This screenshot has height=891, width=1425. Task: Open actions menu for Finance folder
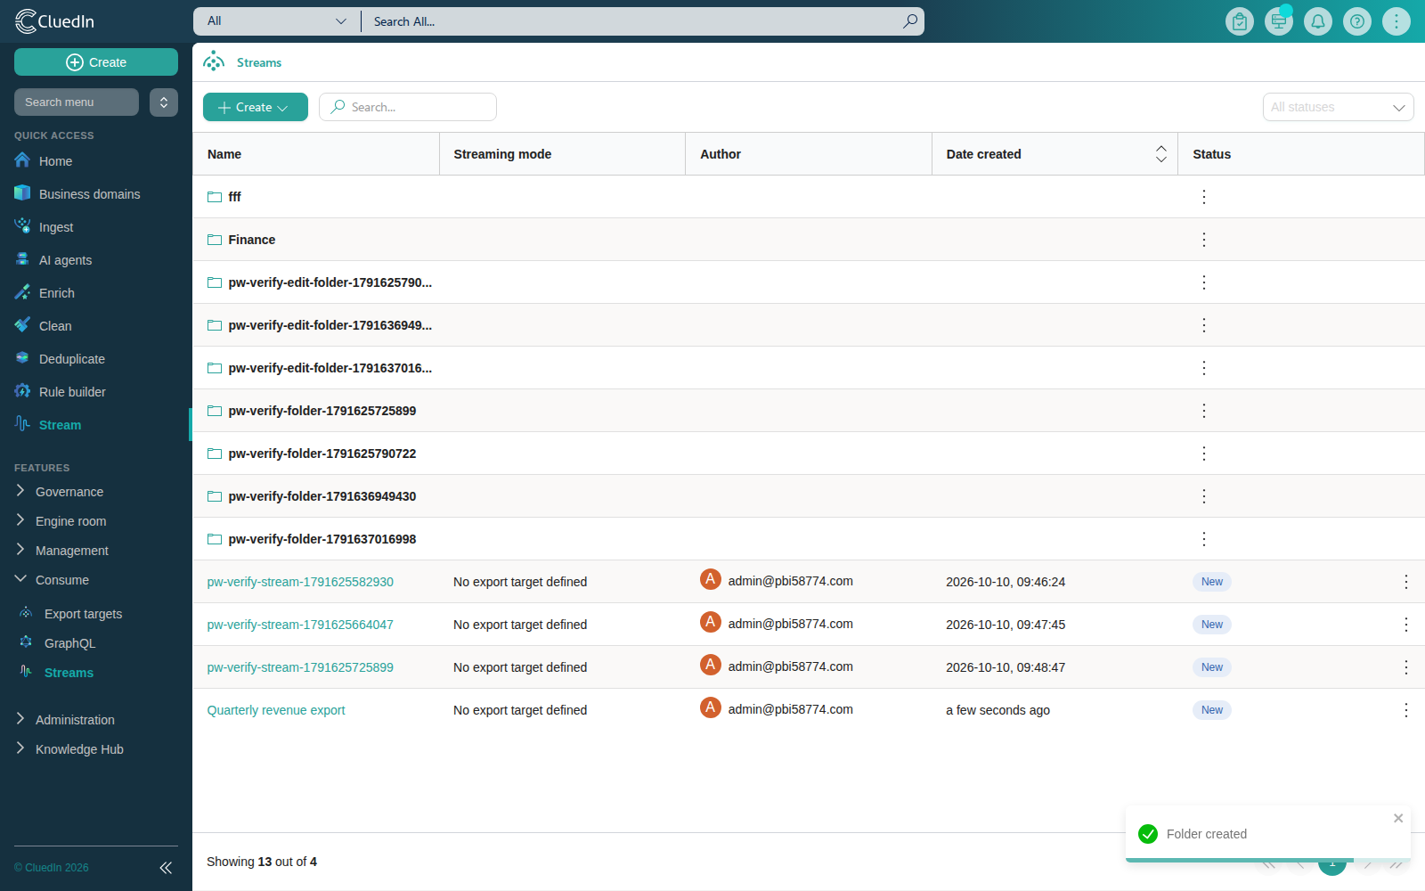coord(1204,240)
